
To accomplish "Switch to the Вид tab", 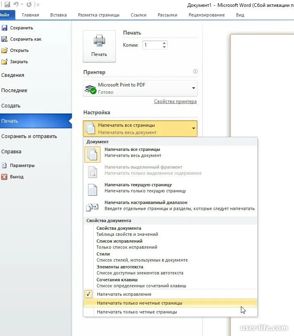I will [240, 15].
